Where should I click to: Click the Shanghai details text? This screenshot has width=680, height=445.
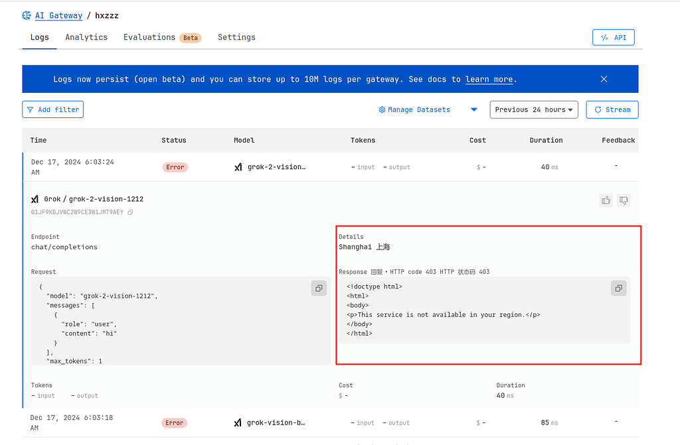pos(365,247)
